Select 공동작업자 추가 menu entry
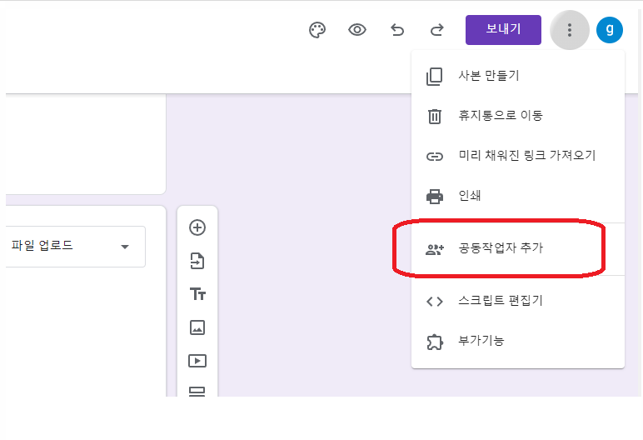 click(x=518, y=248)
